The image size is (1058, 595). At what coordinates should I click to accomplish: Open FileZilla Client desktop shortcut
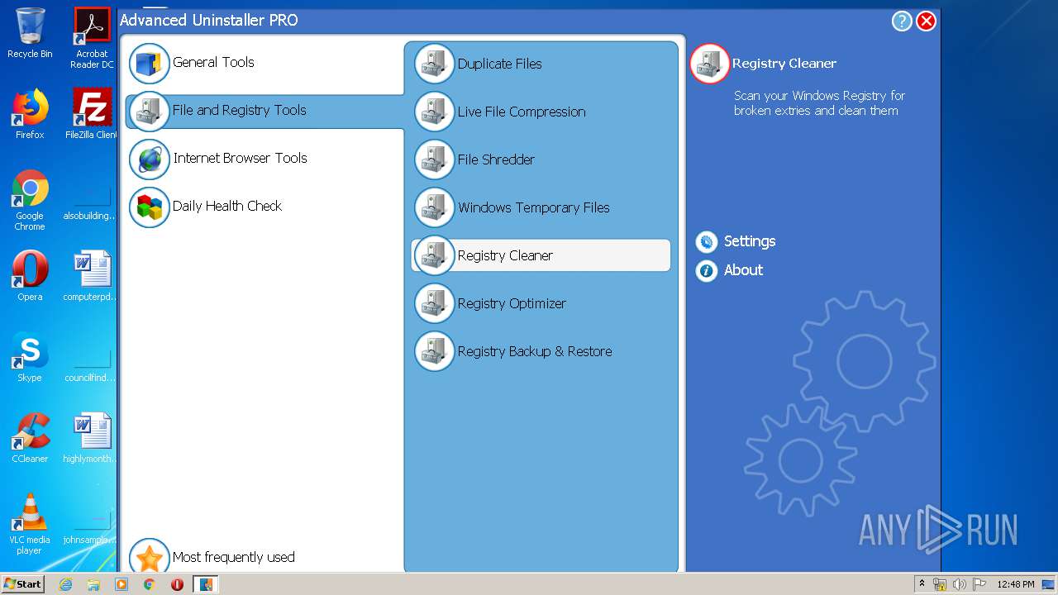92,114
